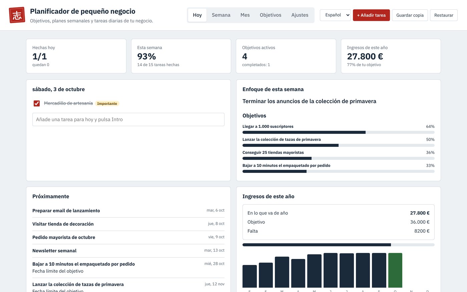
Task: Click the first (January) bar in income chart
Action: point(250,276)
